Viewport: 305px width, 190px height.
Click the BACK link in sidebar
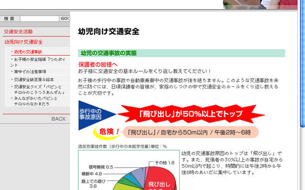click(x=59, y=119)
